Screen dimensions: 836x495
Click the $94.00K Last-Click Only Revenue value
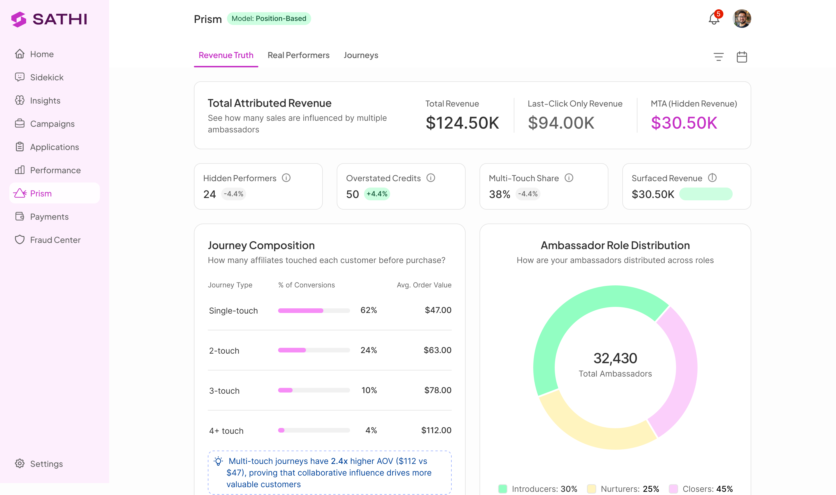click(x=561, y=123)
